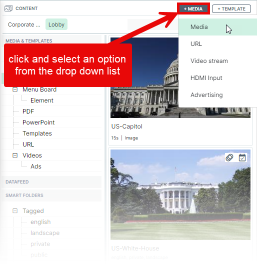Select the landscape tag folder

pos(45,233)
